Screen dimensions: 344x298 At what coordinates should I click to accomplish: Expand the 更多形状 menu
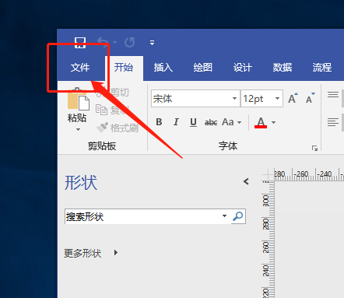tap(90, 253)
